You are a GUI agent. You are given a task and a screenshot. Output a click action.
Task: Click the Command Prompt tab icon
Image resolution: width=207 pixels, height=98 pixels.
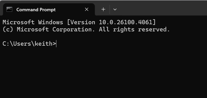click(9, 9)
